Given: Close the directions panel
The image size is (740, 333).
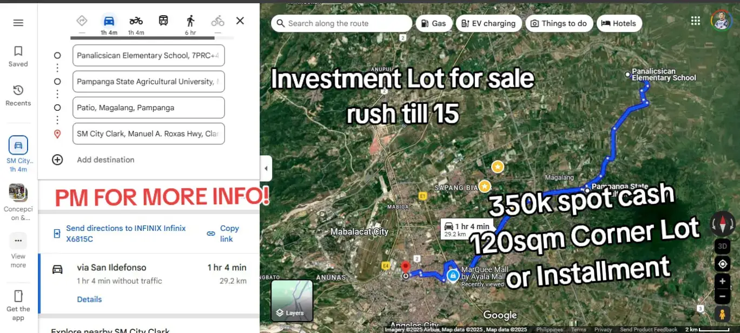Looking at the screenshot, I should (240, 21).
